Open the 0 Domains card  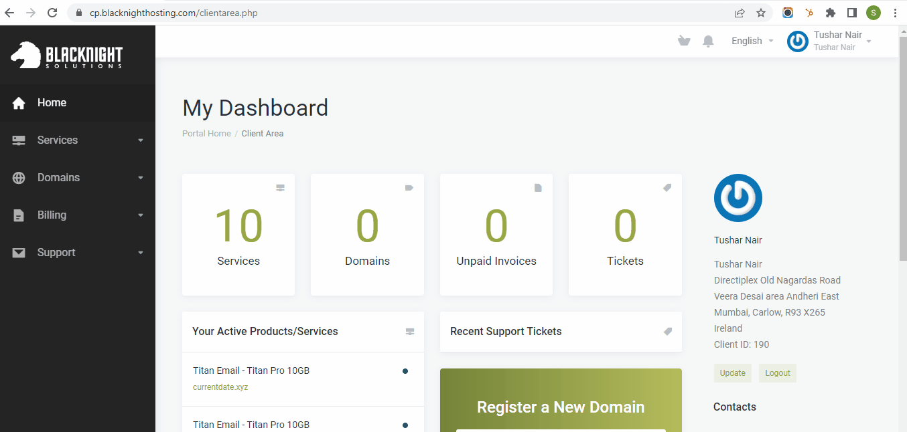pos(367,235)
